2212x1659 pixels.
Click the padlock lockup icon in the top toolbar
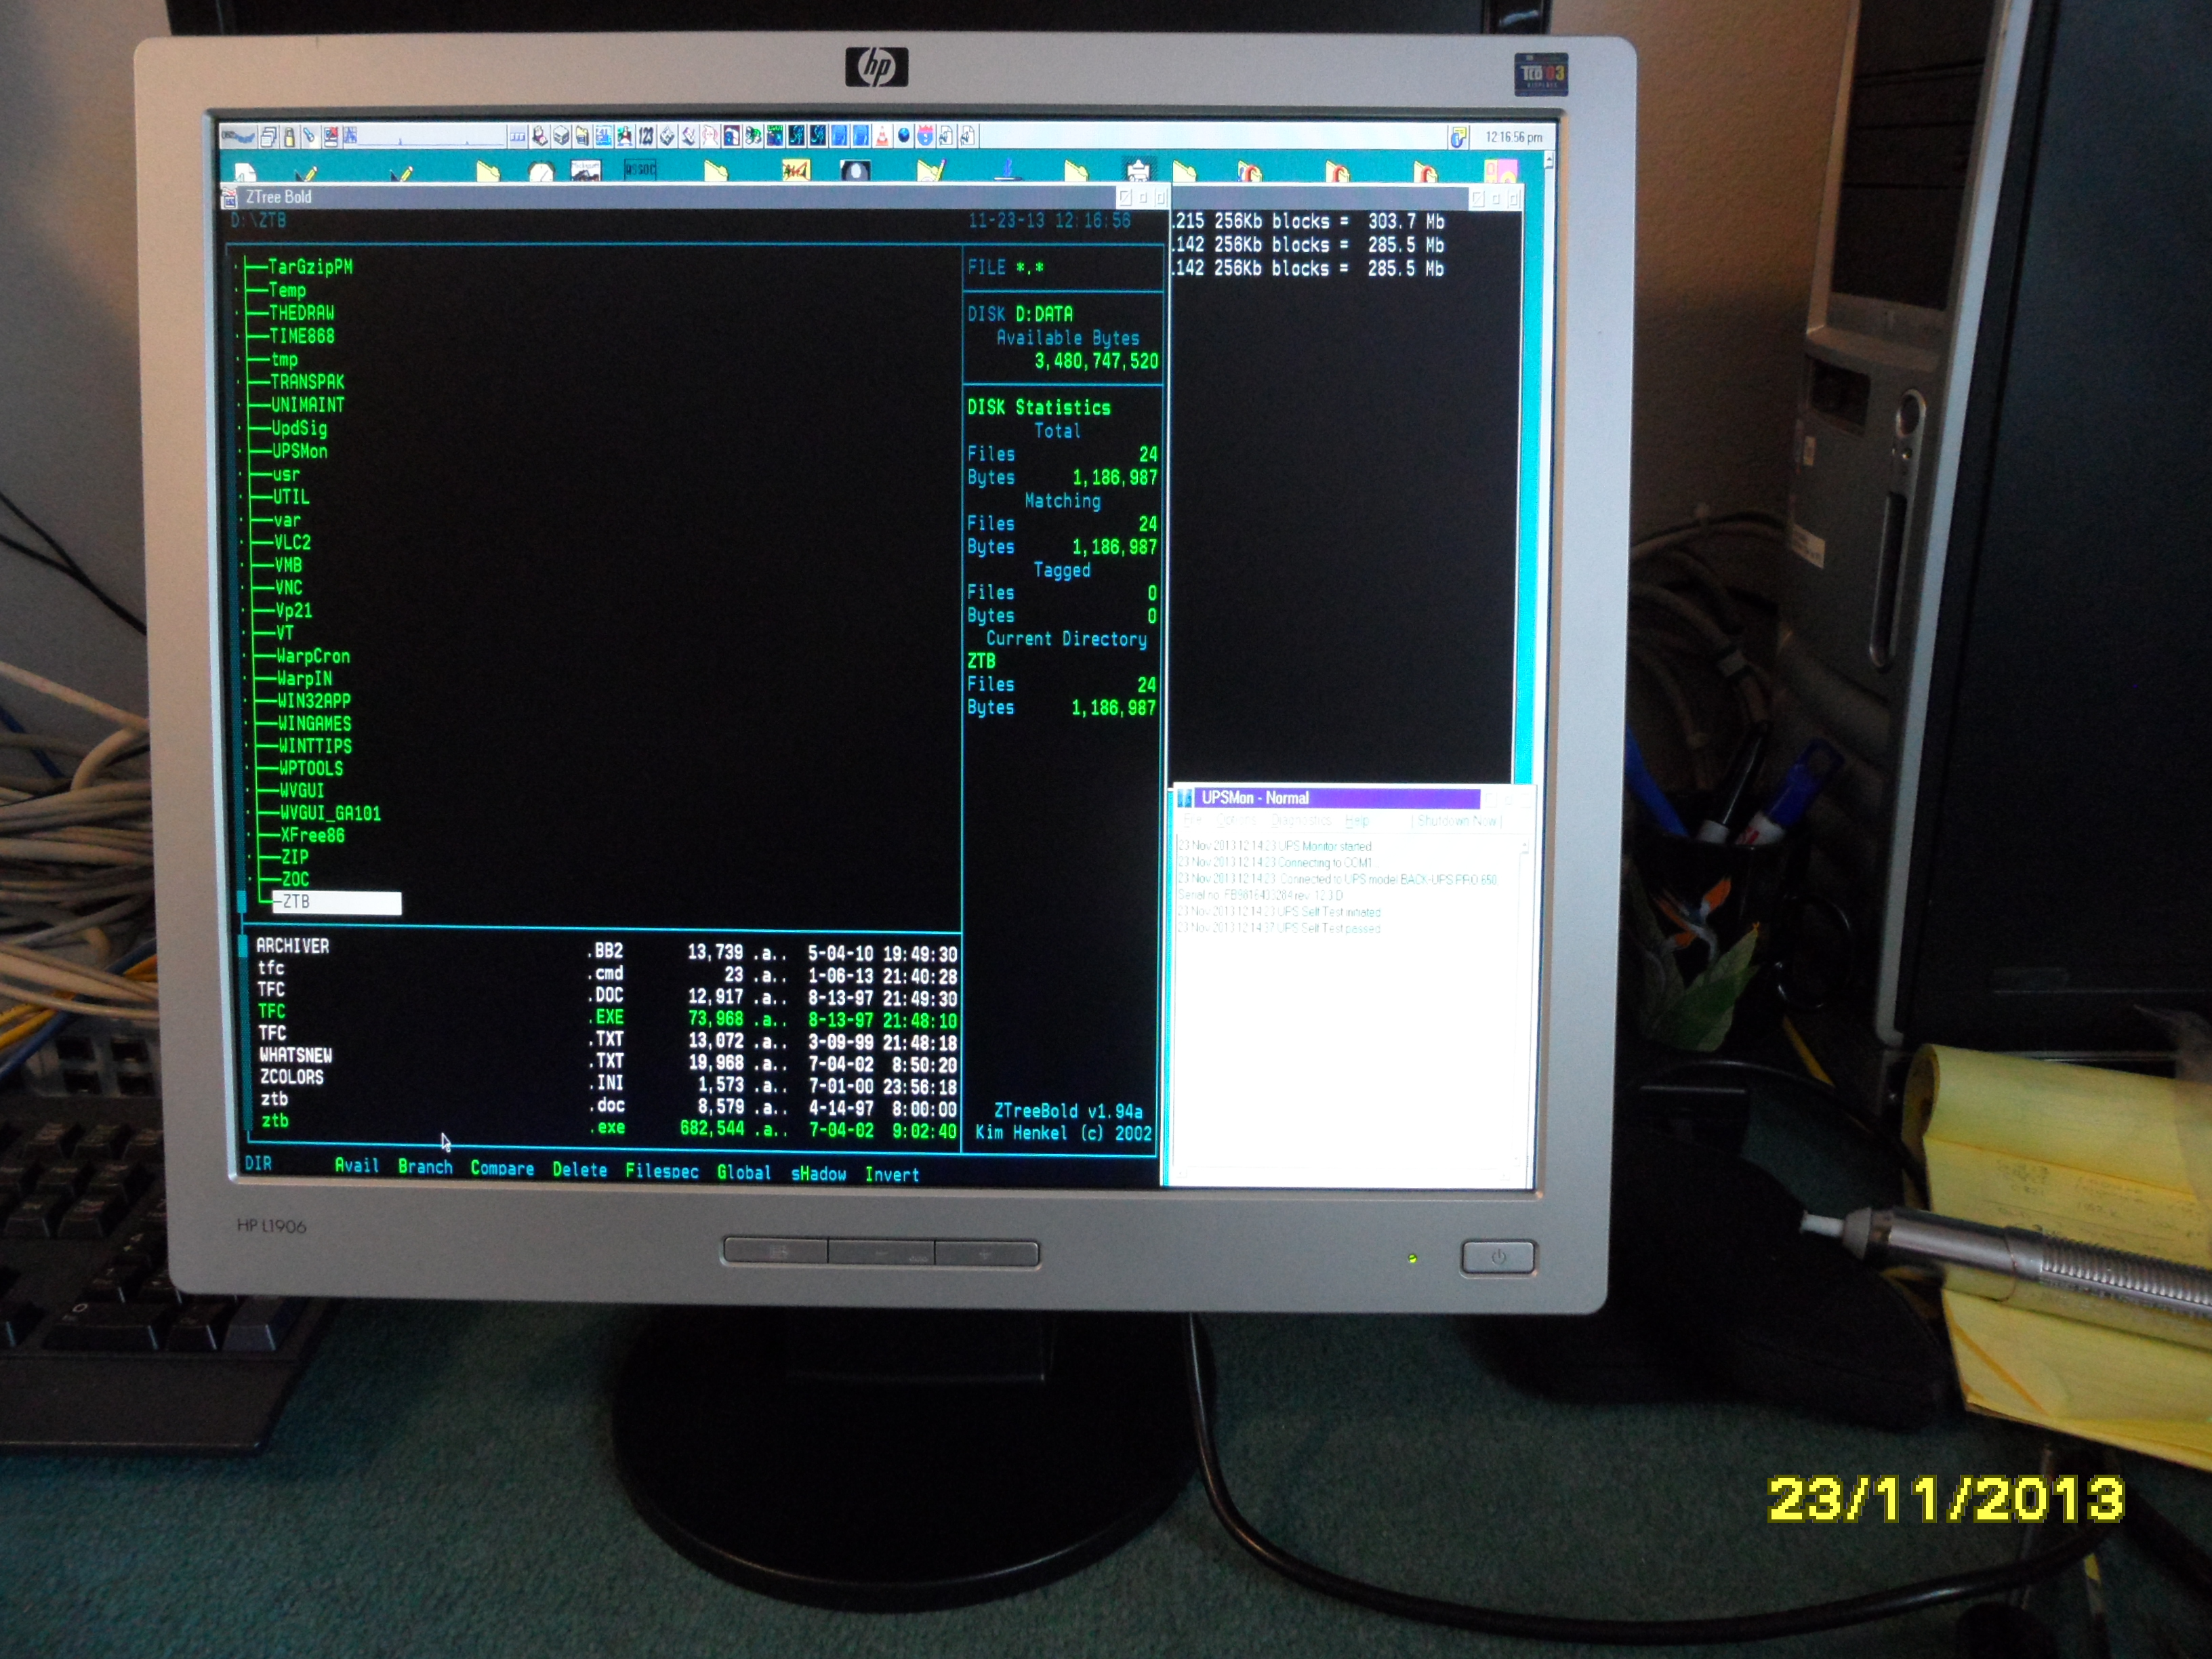coord(290,137)
